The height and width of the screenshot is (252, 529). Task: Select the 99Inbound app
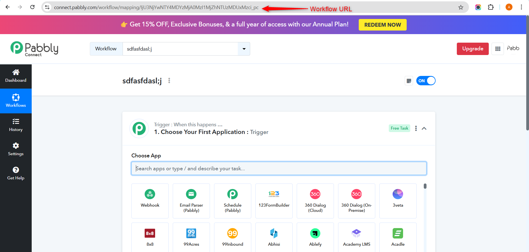tap(233, 237)
